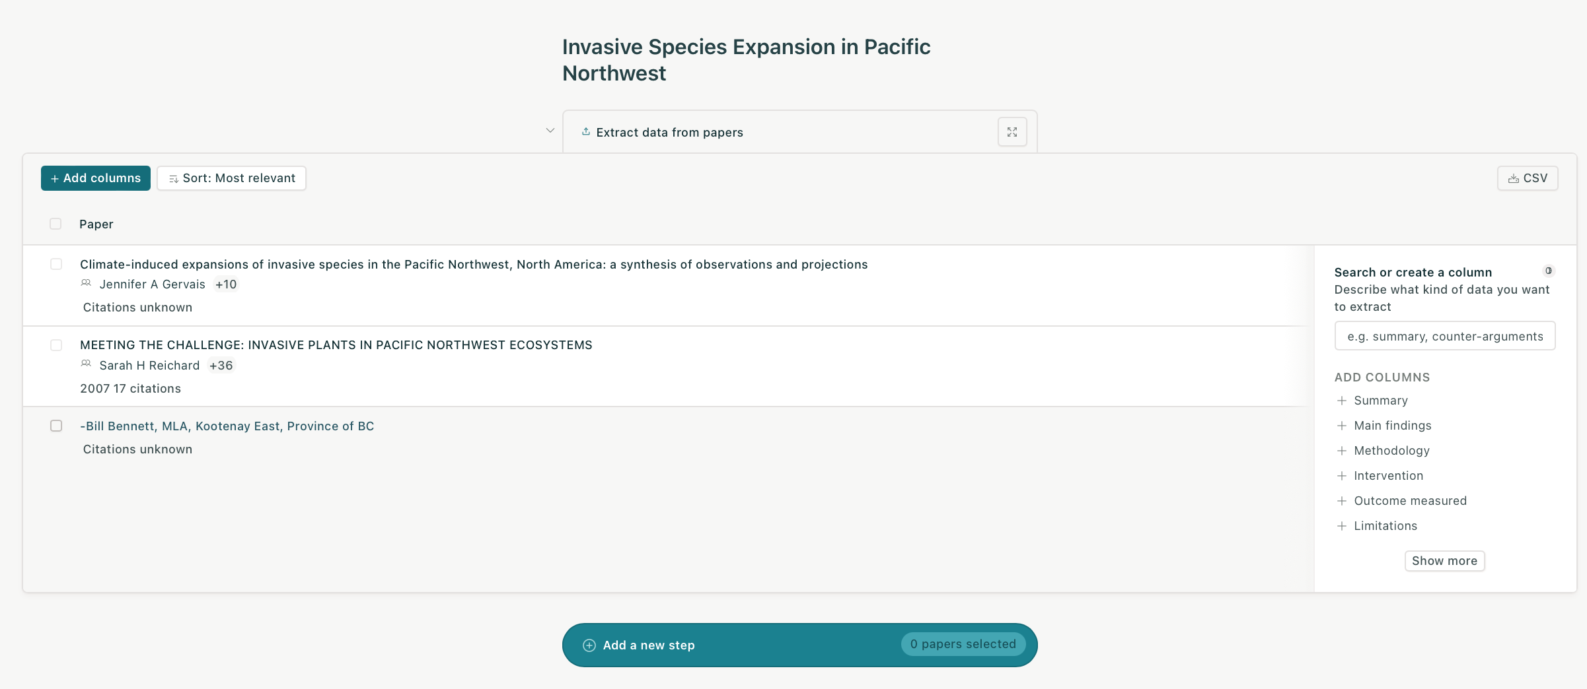Image resolution: width=1587 pixels, height=689 pixels.
Task: Click the plus icon beside Outcome measured
Action: [x=1341, y=501]
